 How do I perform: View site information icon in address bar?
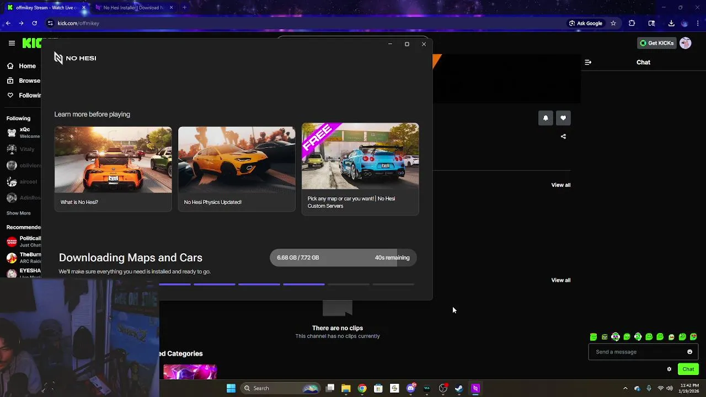click(x=50, y=23)
